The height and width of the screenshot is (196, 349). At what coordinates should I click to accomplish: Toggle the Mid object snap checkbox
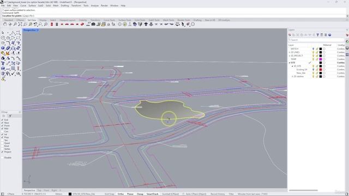click(2, 128)
